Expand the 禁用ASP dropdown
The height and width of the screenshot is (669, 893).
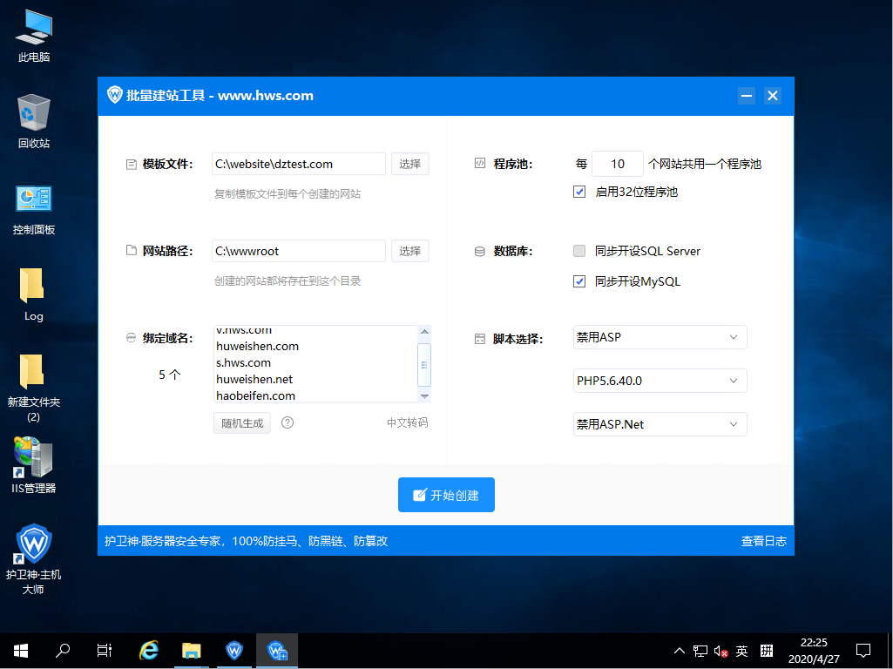click(660, 337)
